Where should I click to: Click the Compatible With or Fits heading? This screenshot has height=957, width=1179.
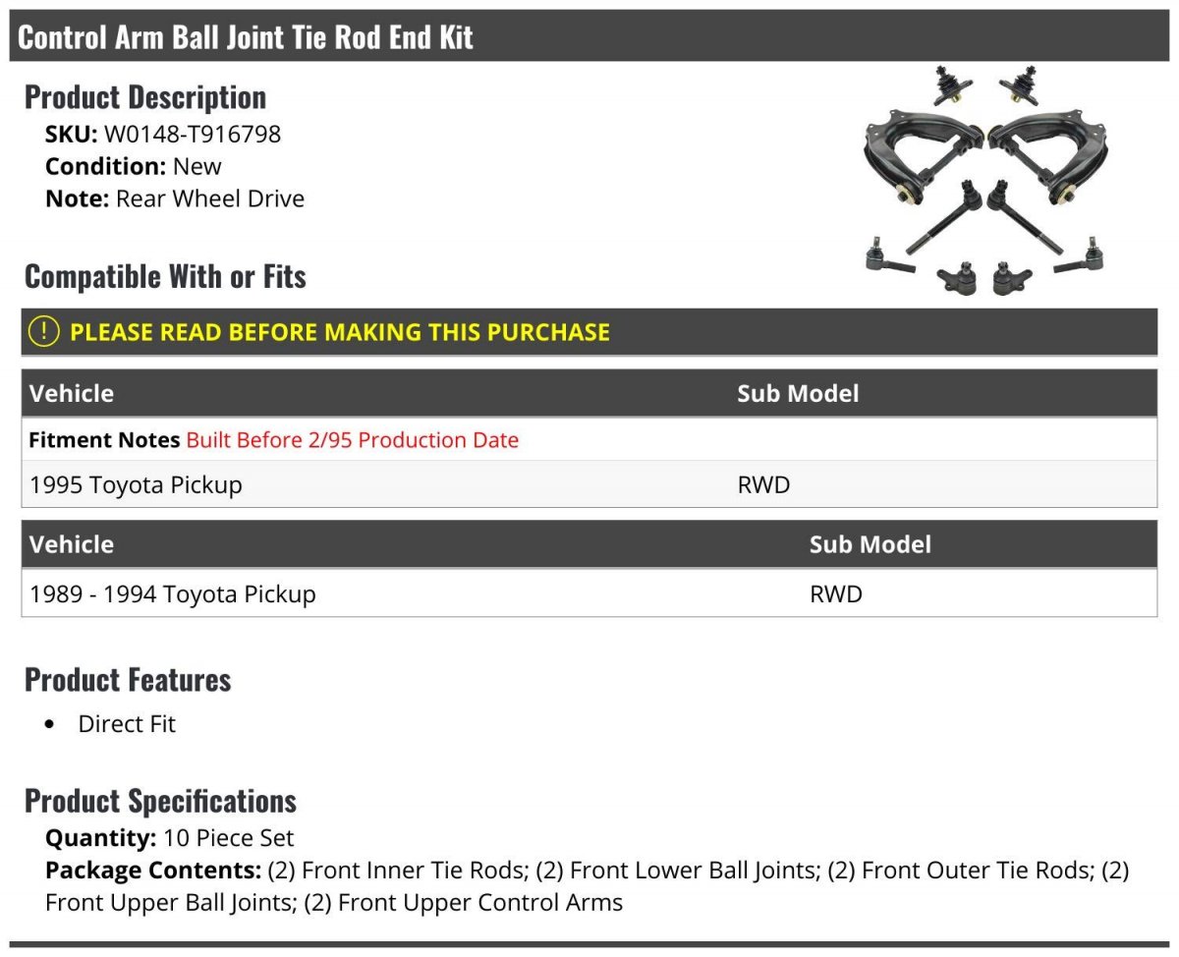coord(165,277)
